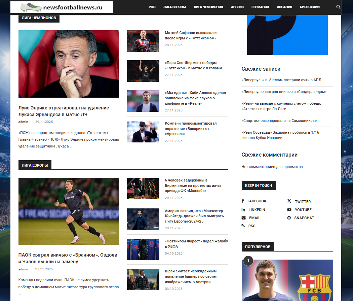353x301 pixels.
Task: Open the Компани прокомментировал article
Action: point(191,129)
